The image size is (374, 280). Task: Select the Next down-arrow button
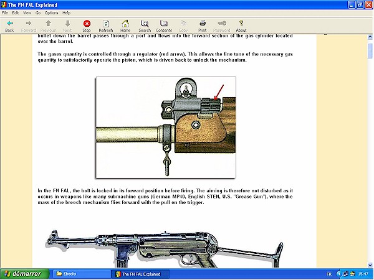[67, 26]
